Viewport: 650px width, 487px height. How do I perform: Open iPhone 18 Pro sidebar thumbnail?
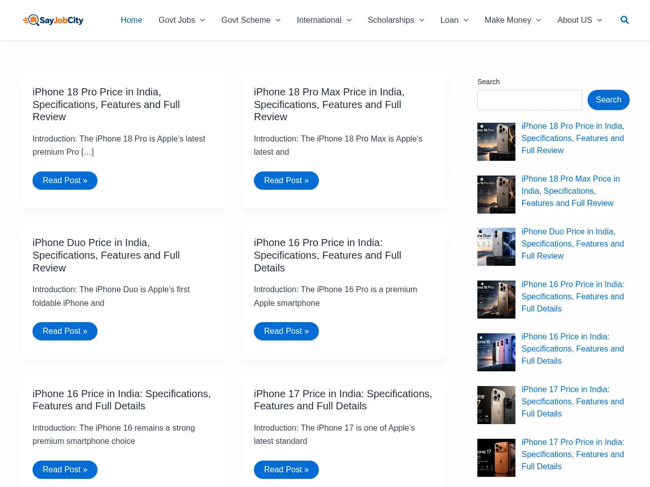tap(496, 142)
